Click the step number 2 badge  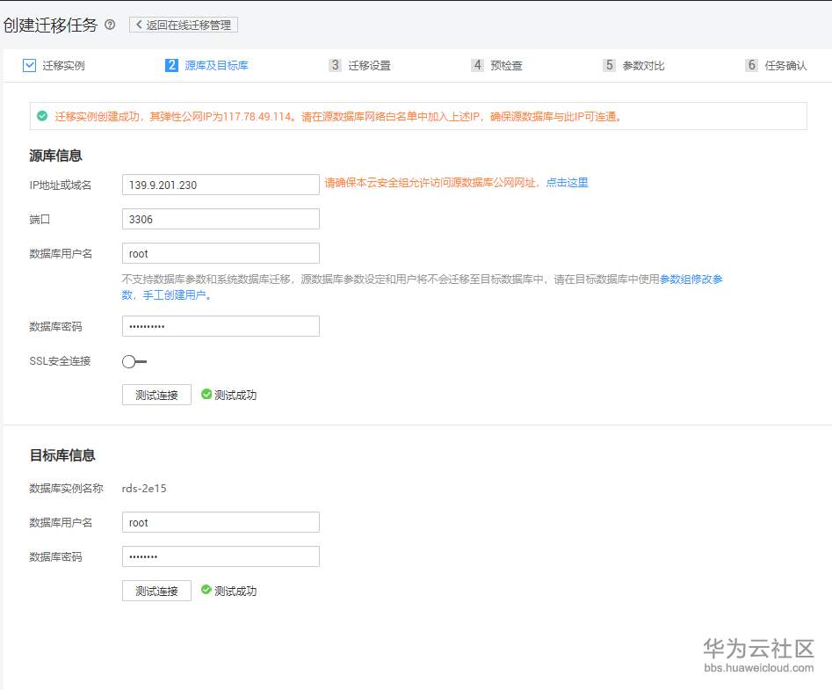coord(171,65)
